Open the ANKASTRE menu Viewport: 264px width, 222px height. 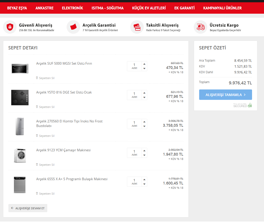[45, 8]
